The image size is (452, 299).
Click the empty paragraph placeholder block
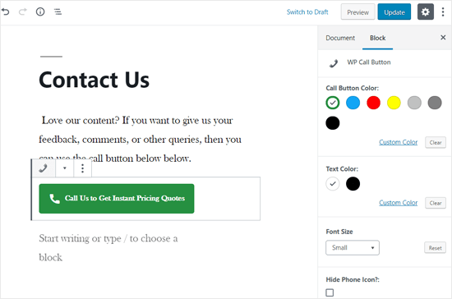point(108,248)
